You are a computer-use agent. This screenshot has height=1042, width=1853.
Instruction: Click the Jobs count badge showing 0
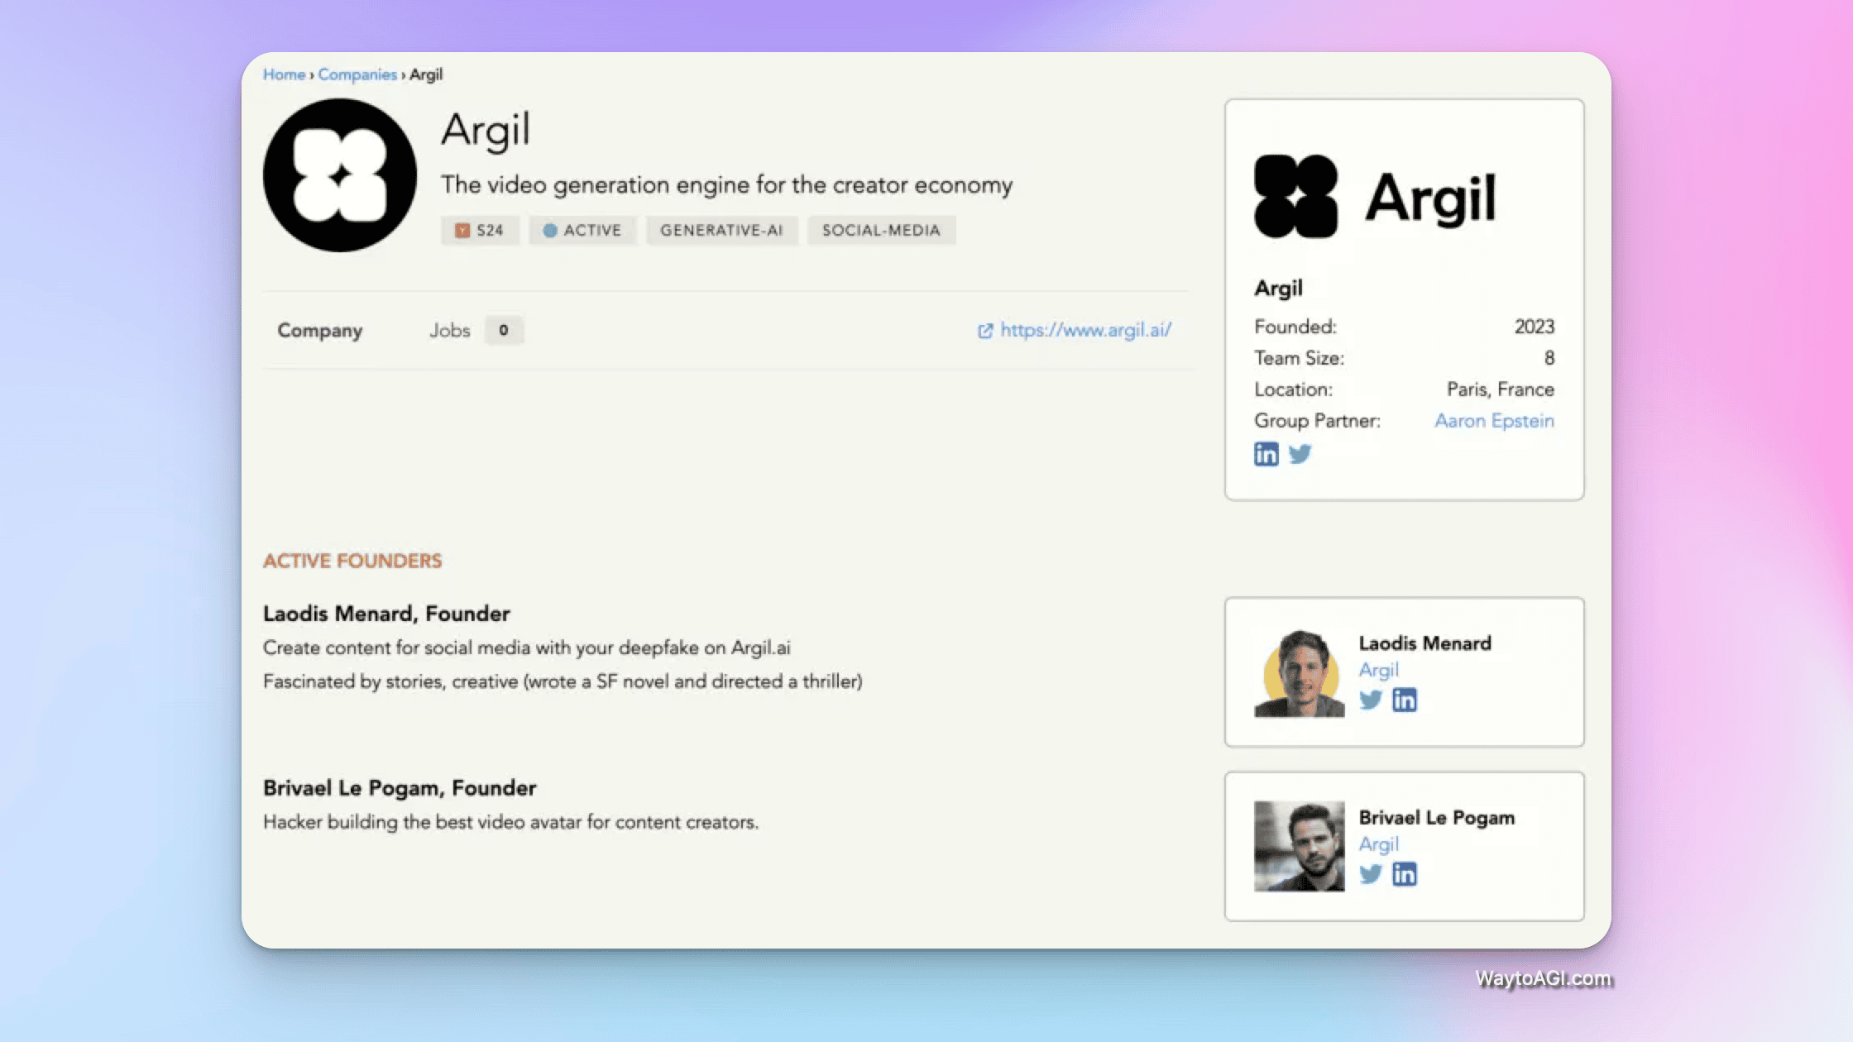503,330
